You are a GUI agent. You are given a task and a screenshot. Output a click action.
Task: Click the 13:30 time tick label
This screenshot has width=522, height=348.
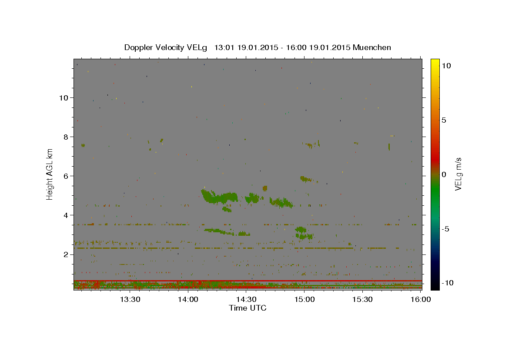click(x=130, y=299)
